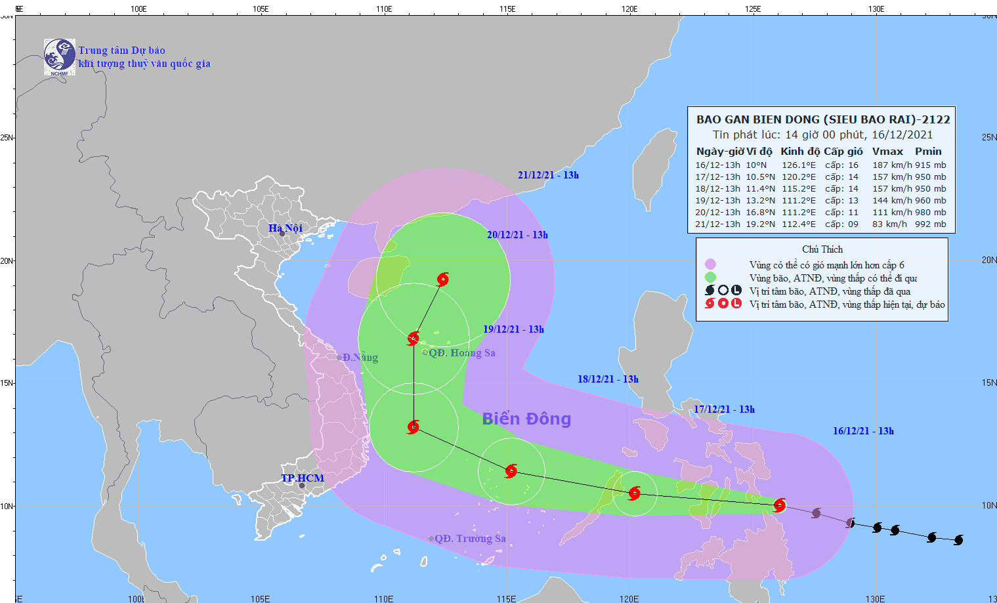
Task: Click the '144 km/h' Vmax value
Action: pyautogui.click(x=892, y=201)
